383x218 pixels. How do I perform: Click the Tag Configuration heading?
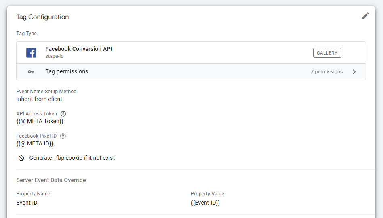[42, 17]
